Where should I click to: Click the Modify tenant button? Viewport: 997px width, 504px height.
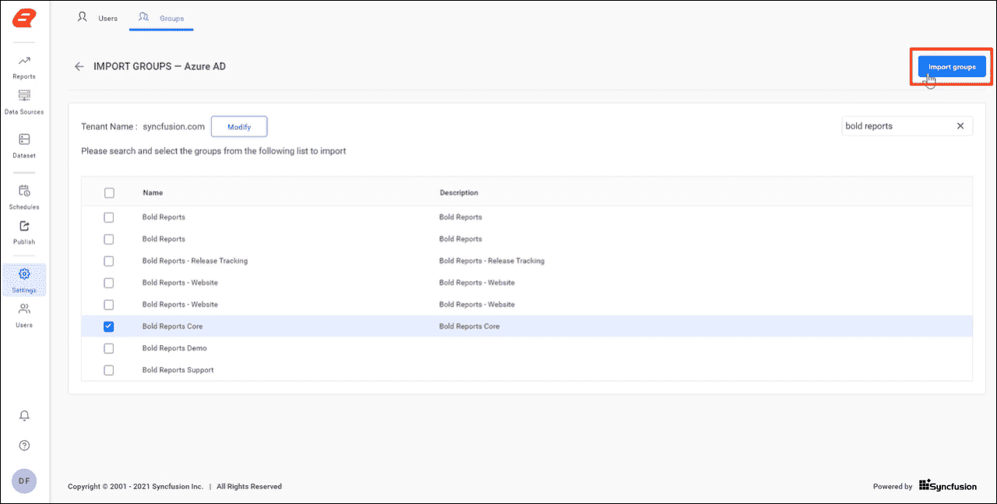pos(239,126)
